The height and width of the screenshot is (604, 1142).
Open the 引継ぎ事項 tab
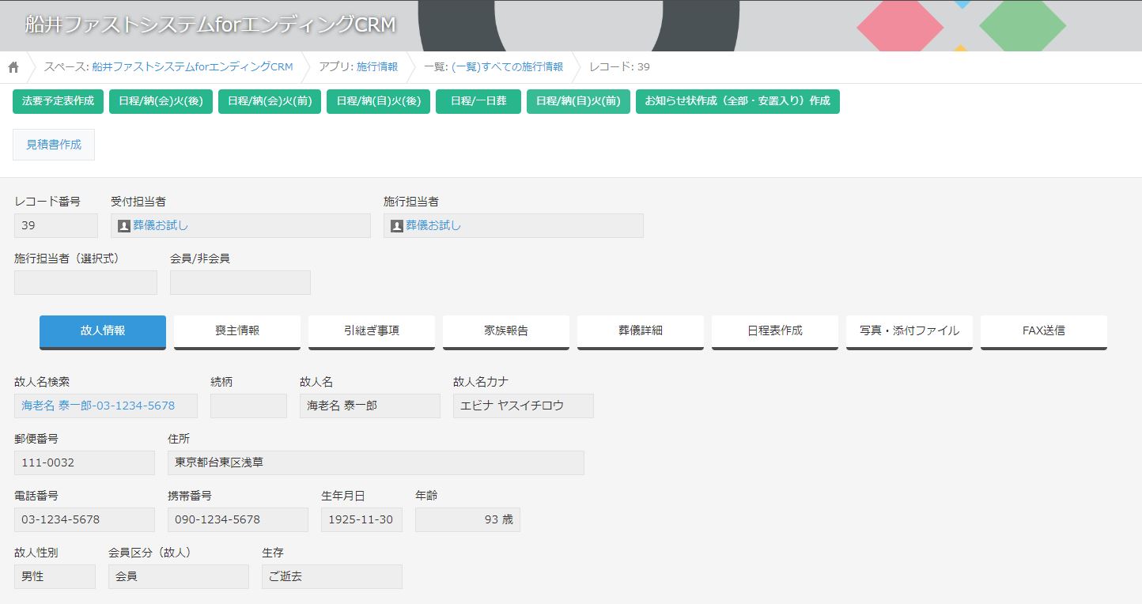(371, 330)
